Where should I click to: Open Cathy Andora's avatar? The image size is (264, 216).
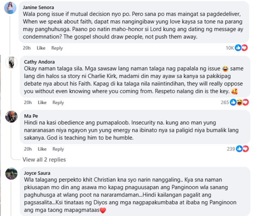[12, 62]
